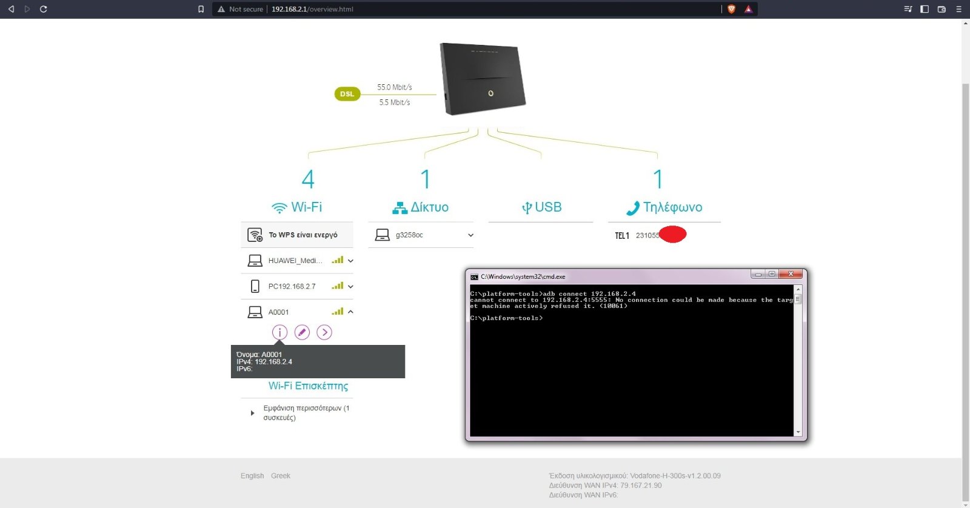Viewport: 970px width, 508px height.
Task: Click the 55.0 Mbit/s download speed
Action: 395,87
